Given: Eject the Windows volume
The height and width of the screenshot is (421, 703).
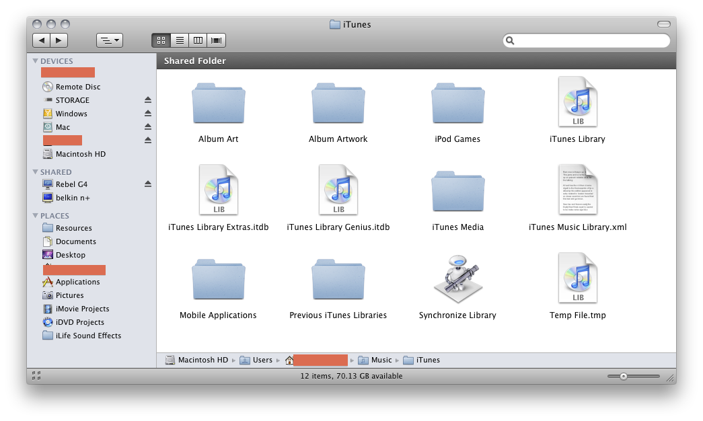Looking at the screenshot, I should 147,114.
